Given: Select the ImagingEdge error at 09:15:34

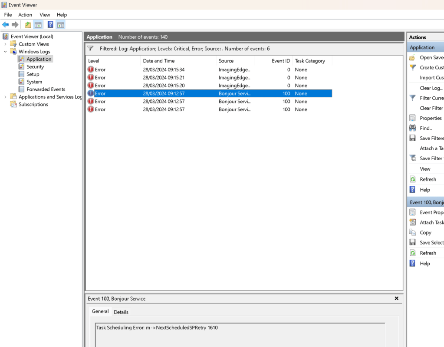Looking at the screenshot, I should tap(209, 69).
